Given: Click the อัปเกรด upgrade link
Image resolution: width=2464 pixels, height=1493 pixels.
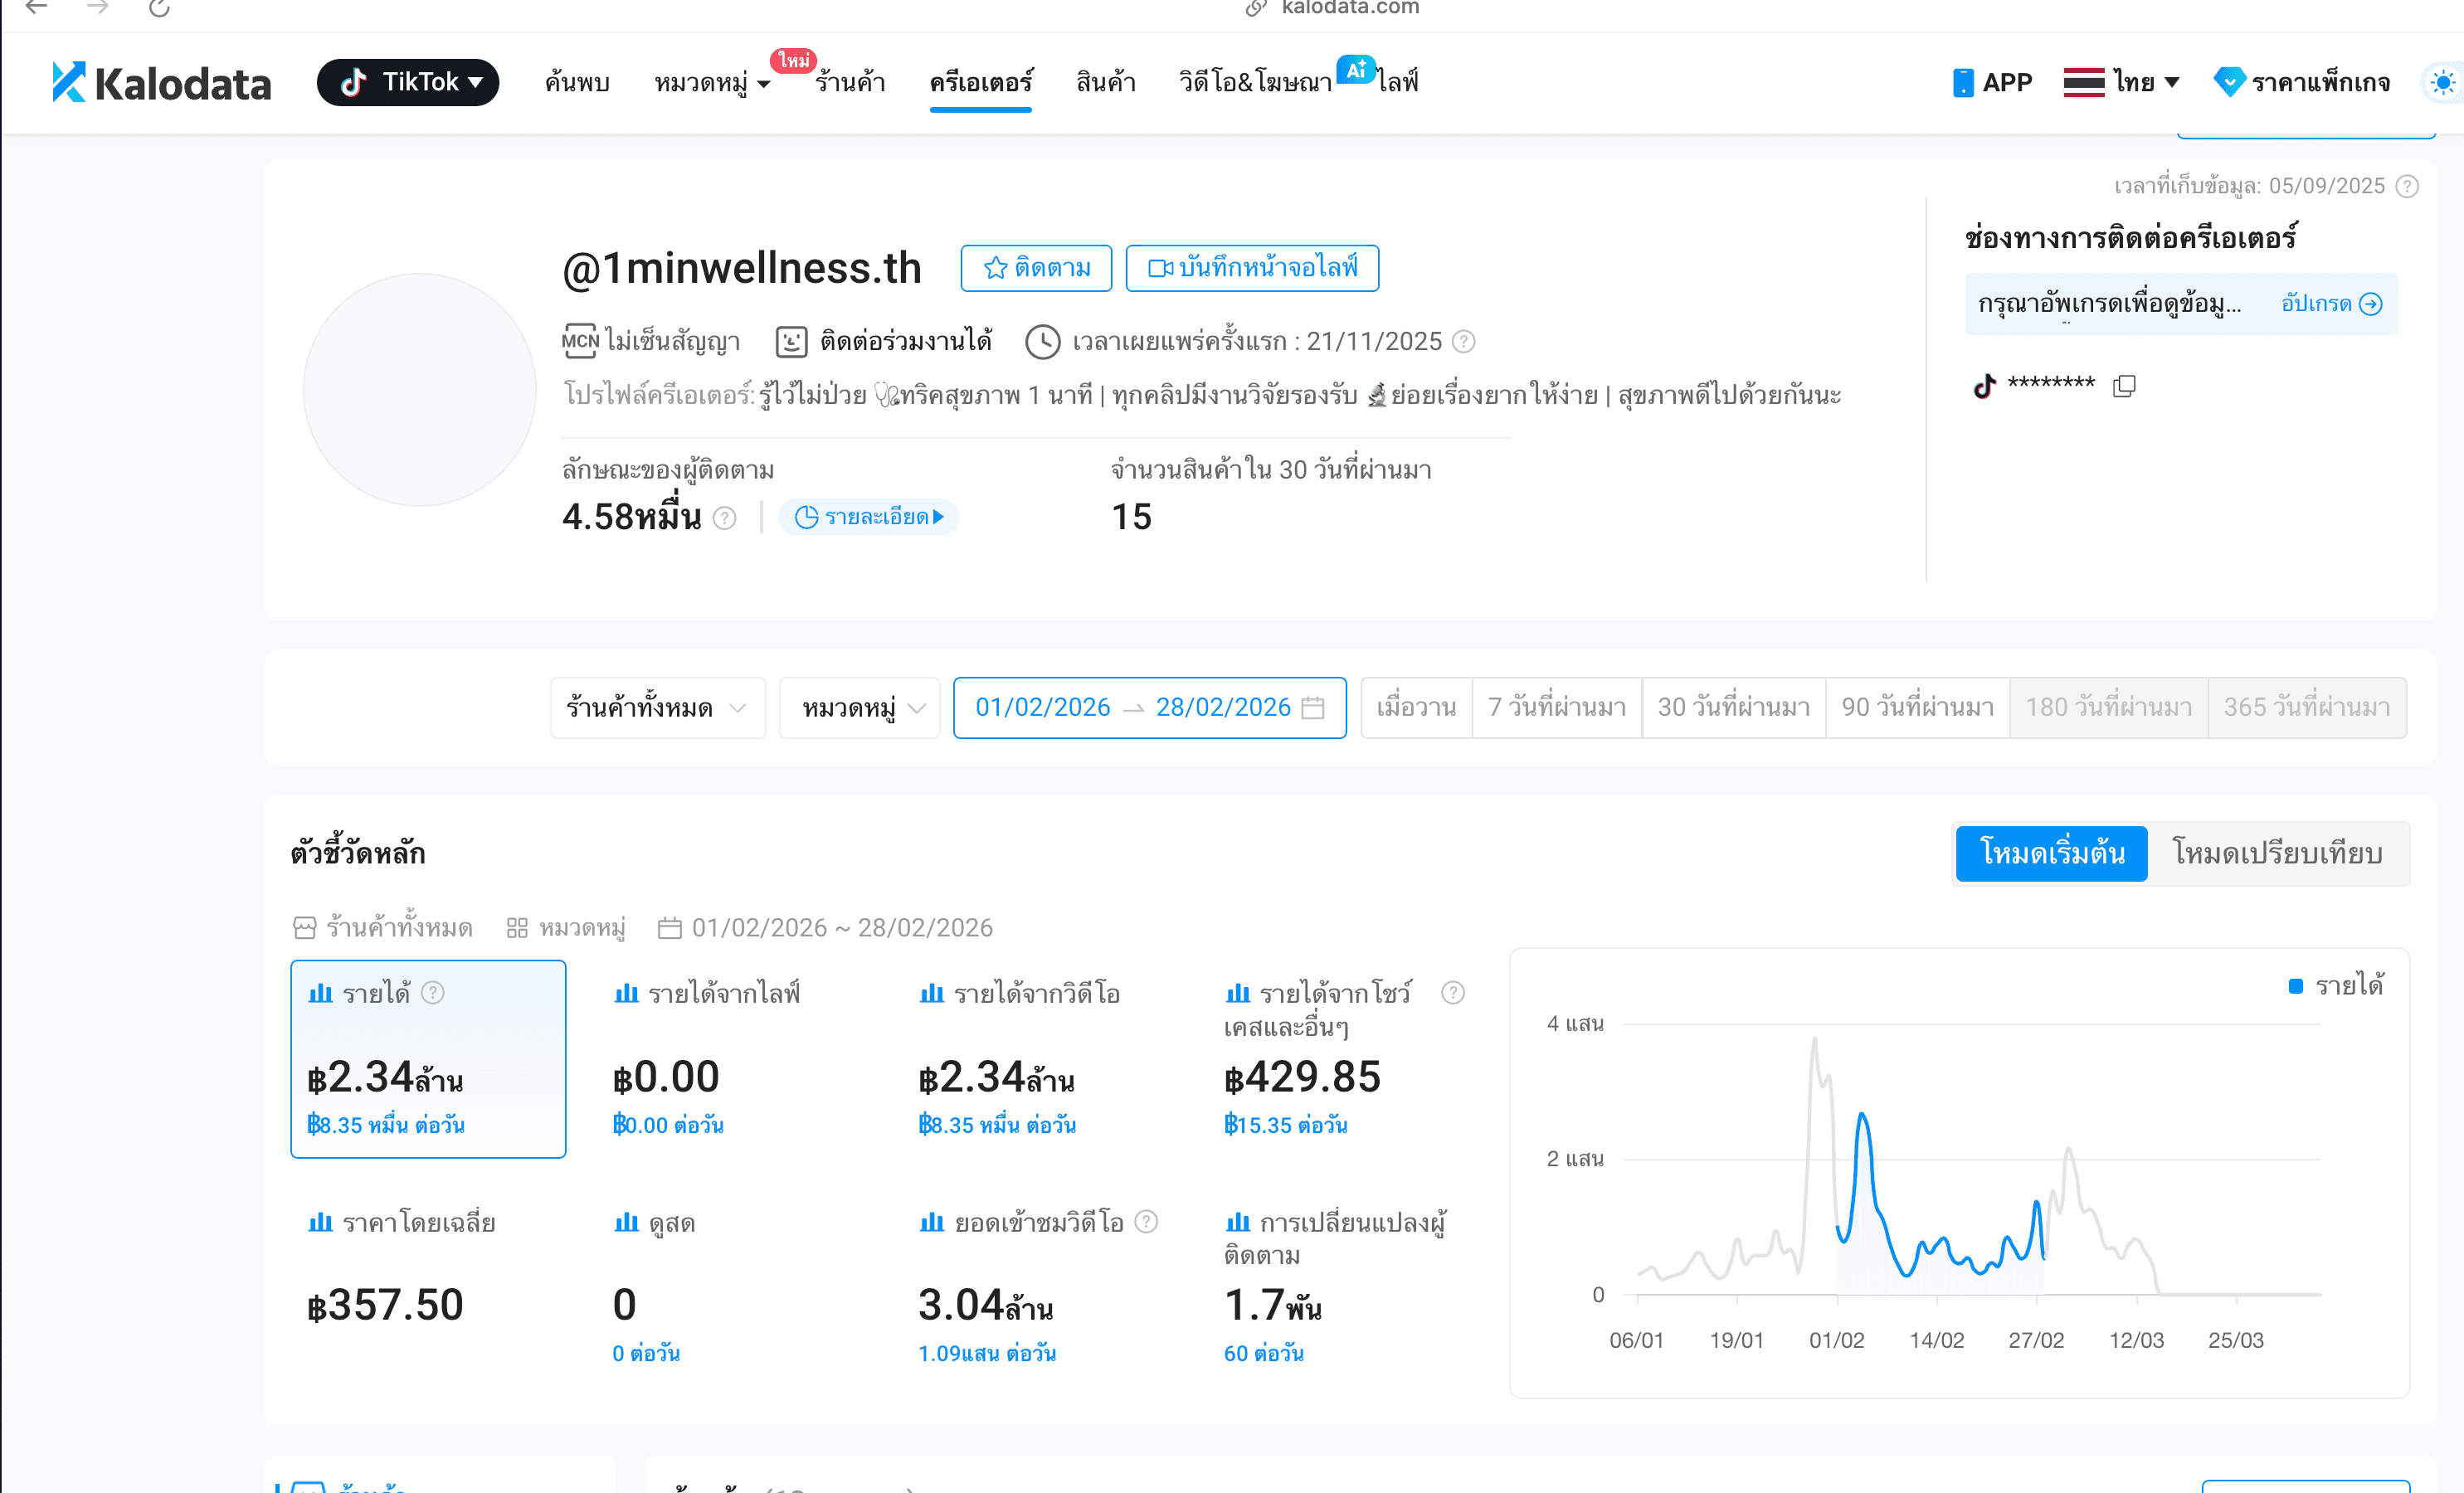Looking at the screenshot, I should [x=2332, y=304].
